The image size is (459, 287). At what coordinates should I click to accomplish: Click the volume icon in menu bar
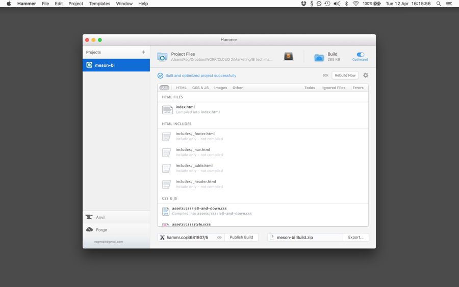(x=337, y=4)
